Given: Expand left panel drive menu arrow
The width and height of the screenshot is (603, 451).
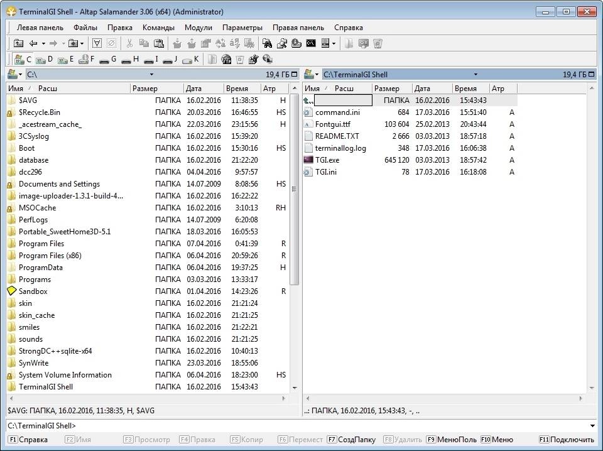Looking at the screenshot, I should (20, 75).
